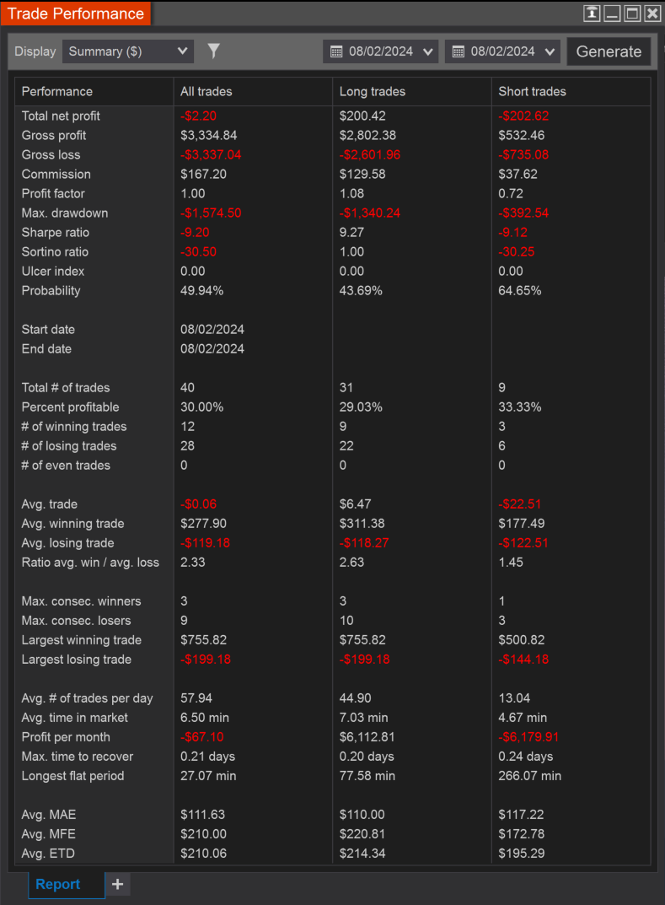Open the end date calendar icon
Image resolution: width=665 pixels, height=905 pixels.
click(458, 52)
